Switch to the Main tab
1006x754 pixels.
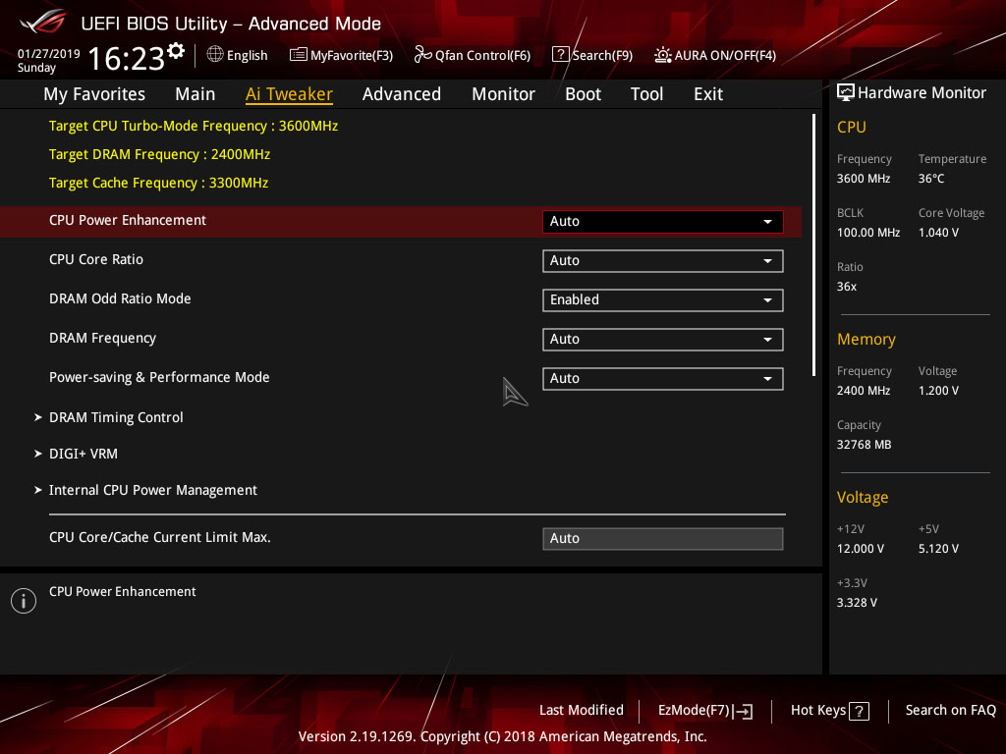pos(196,94)
